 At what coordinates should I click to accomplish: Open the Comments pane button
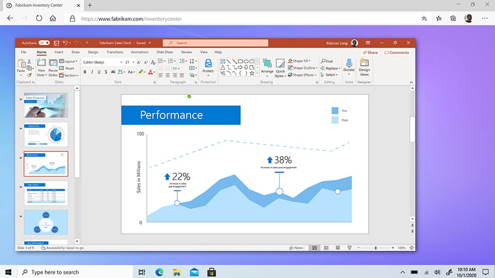pyautogui.click(x=397, y=53)
